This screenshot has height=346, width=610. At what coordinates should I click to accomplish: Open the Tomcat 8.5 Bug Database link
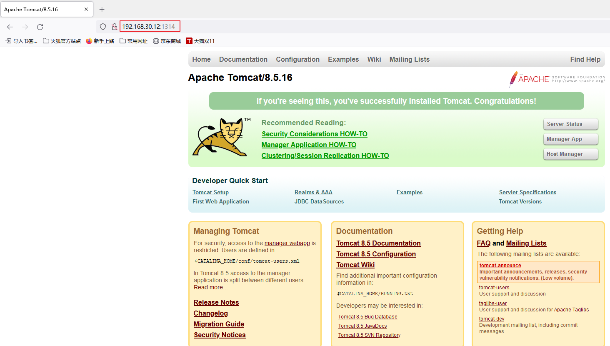(x=368, y=317)
